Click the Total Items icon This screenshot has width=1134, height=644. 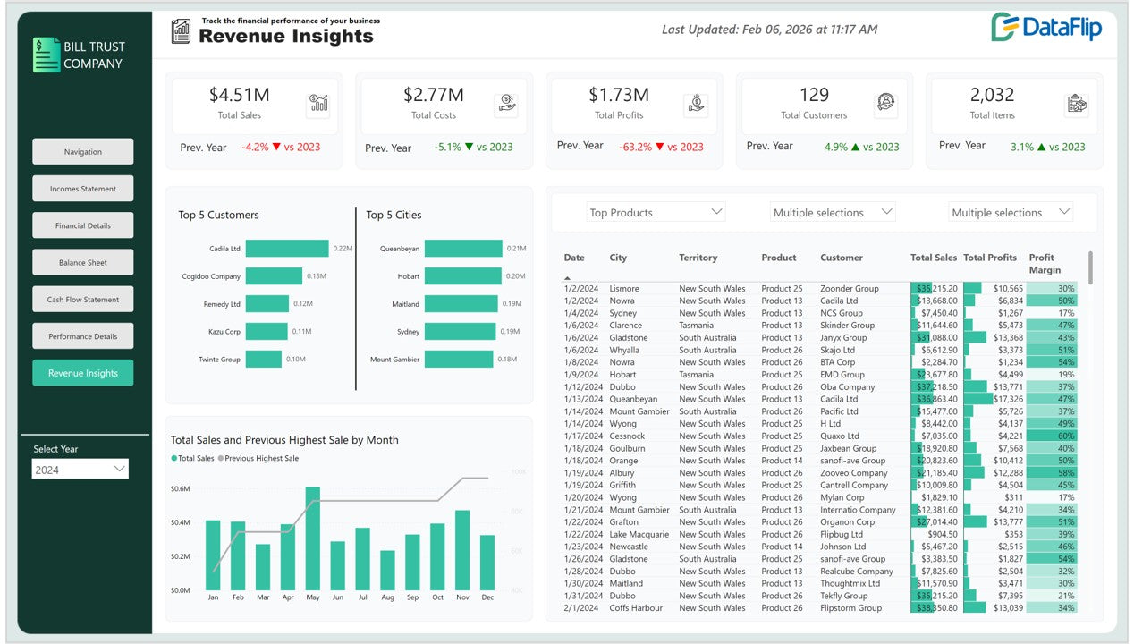(x=1077, y=104)
